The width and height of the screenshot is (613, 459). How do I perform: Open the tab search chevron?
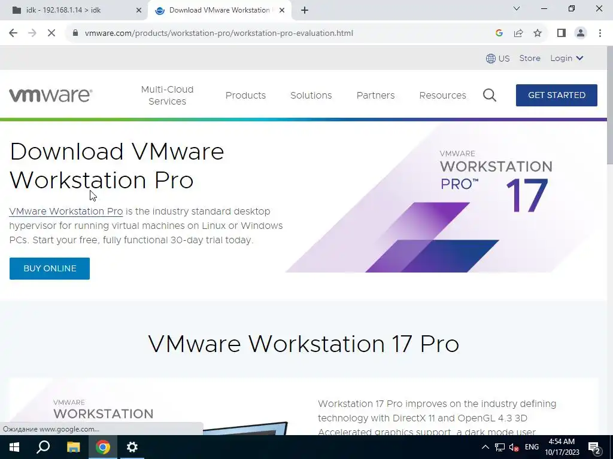[x=517, y=8]
